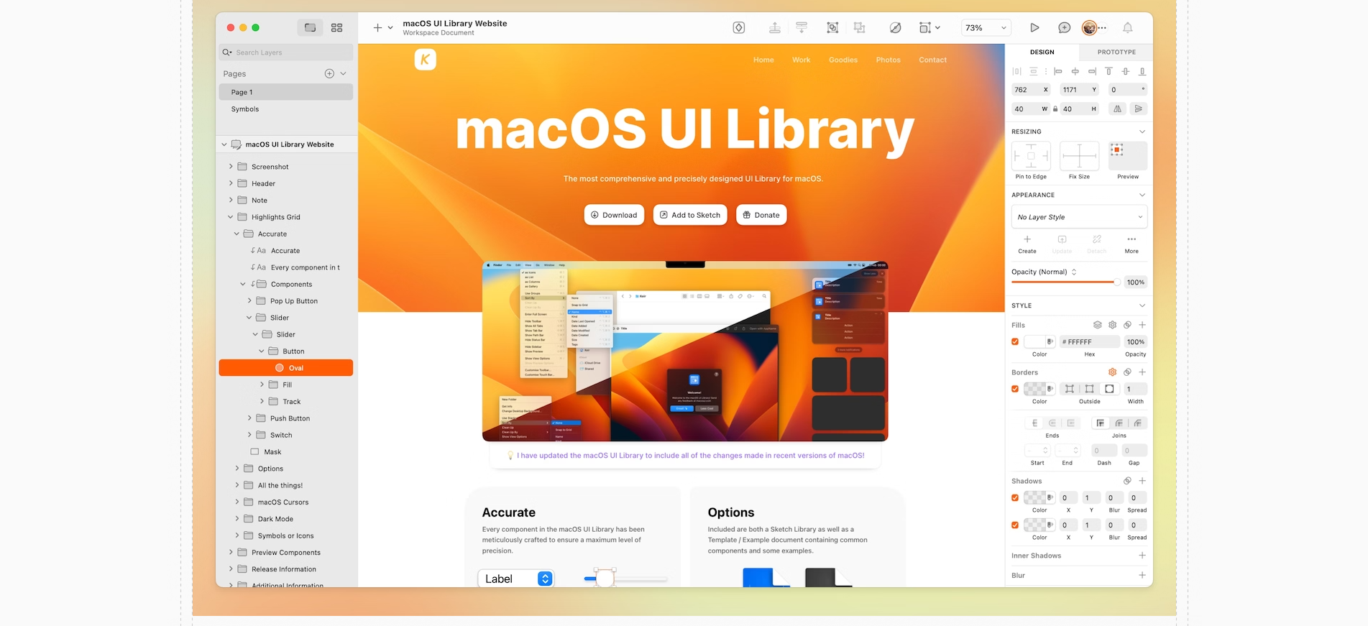Expand the Dark Mode group
Image resolution: width=1368 pixels, height=626 pixels.
click(237, 518)
